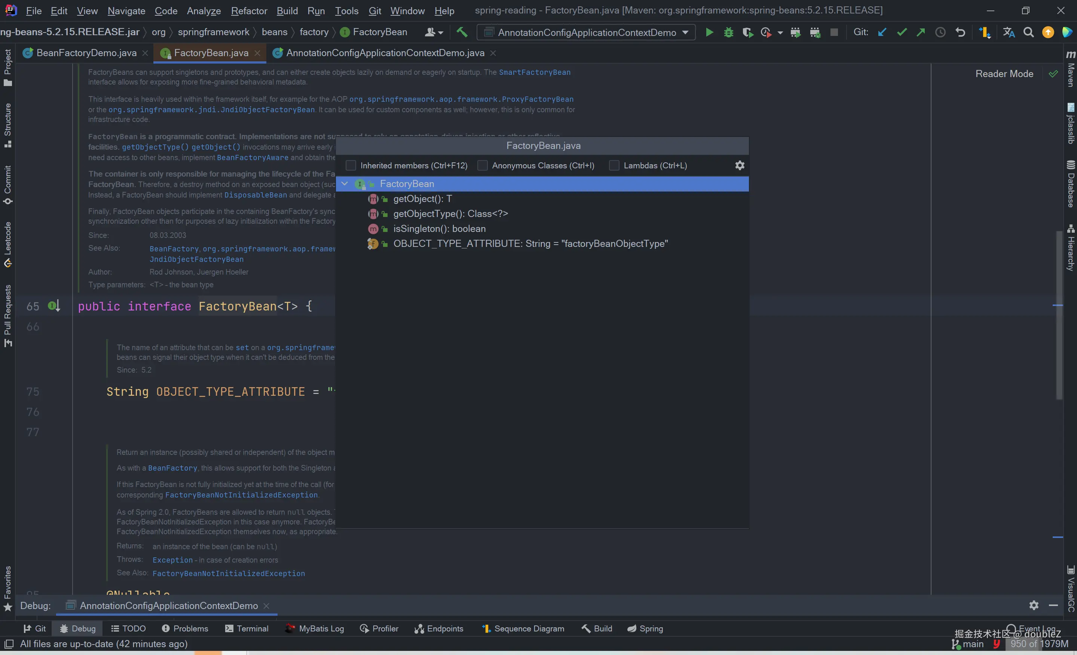Click the Git rollback undo icon

[960, 32]
